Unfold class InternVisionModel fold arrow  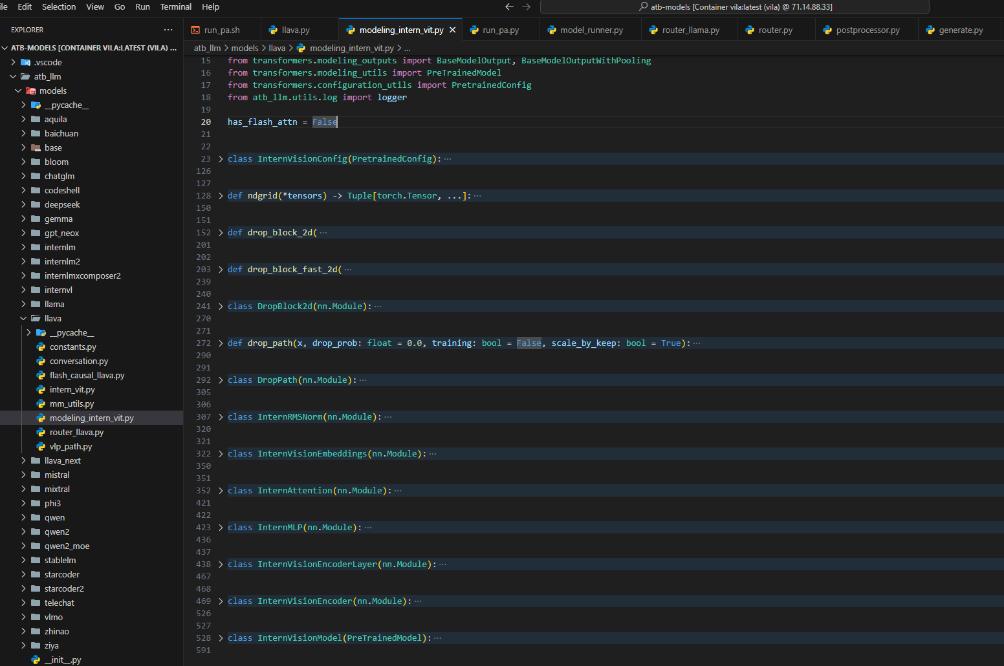point(221,638)
